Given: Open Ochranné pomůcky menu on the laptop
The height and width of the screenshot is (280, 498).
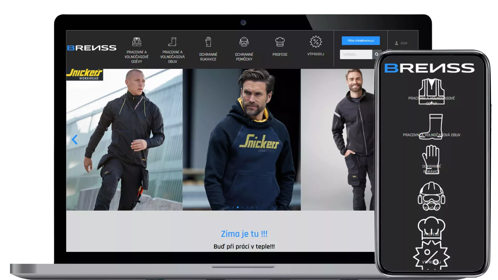Looking at the screenshot, I should [244, 57].
